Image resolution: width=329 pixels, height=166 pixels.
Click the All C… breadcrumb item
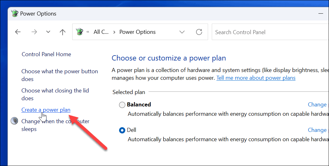pyautogui.click(x=101, y=32)
